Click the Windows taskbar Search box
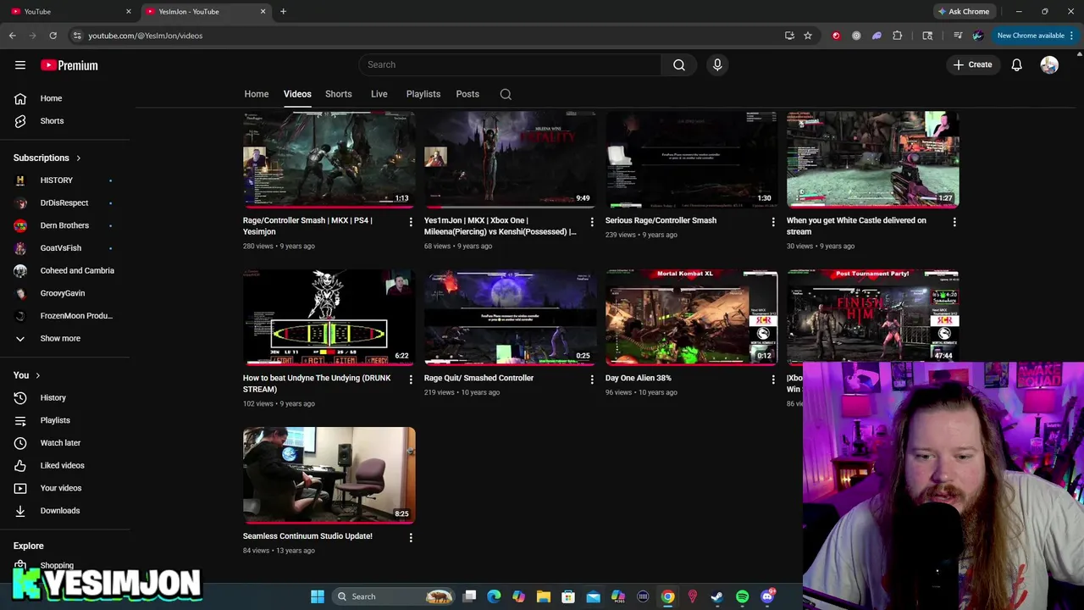The width and height of the screenshot is (1084, 610). (x=395, y=596)
